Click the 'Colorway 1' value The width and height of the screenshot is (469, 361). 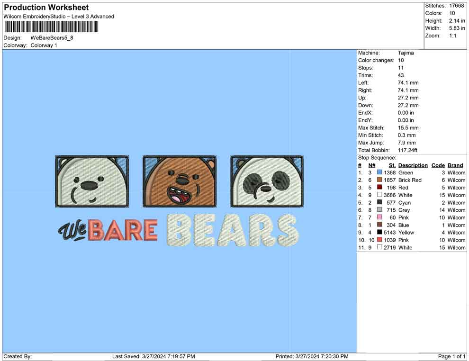(44, 45)
